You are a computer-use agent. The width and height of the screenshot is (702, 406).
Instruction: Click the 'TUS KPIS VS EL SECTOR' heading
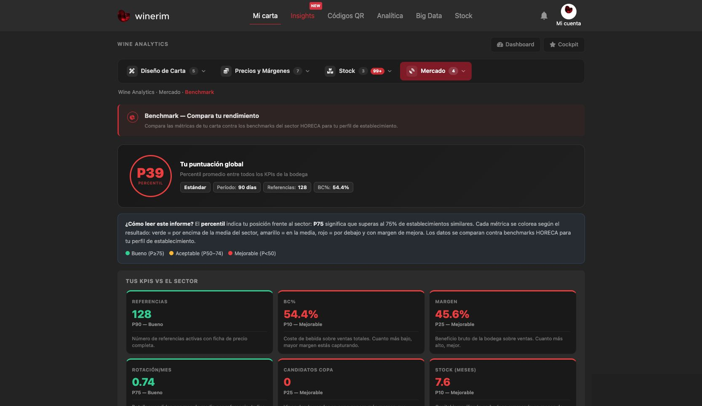162,281
